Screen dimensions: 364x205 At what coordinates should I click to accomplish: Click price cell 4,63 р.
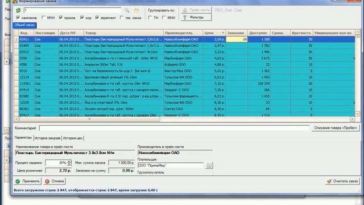coord(214,58)
